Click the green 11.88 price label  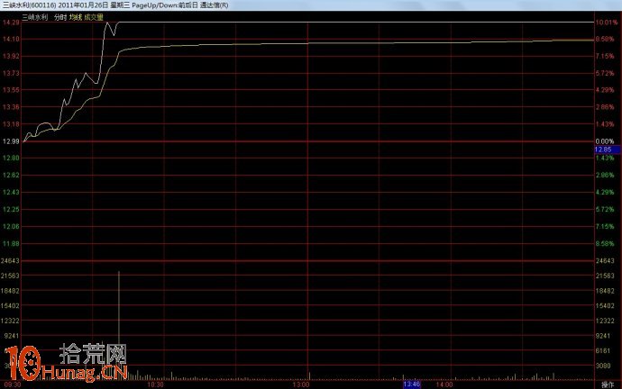(x=11, y=244)
